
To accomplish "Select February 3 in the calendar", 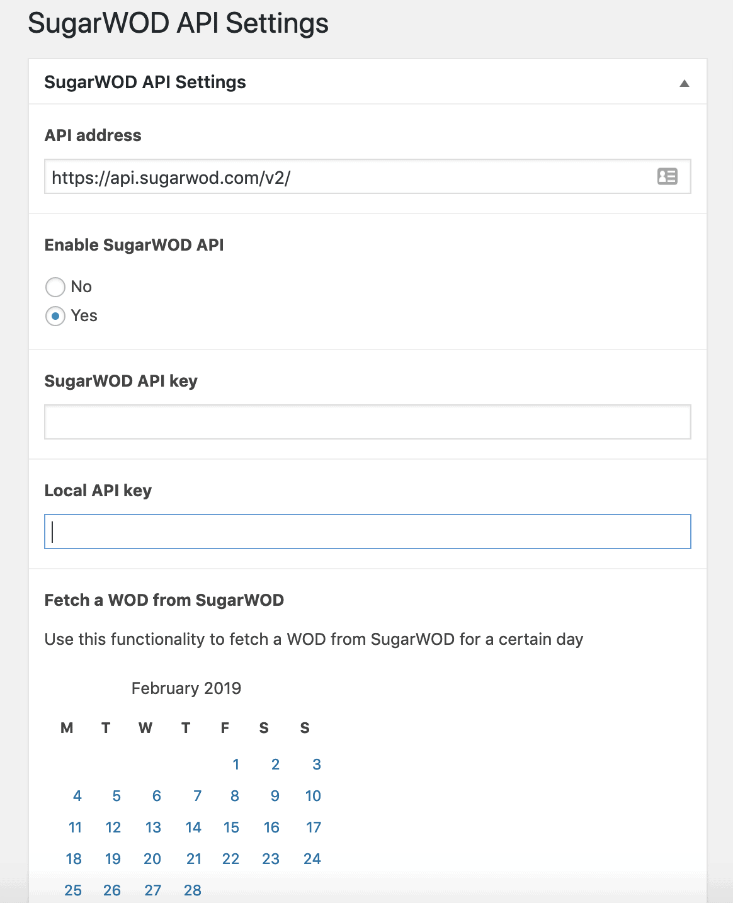I will (x=317, y=764).
